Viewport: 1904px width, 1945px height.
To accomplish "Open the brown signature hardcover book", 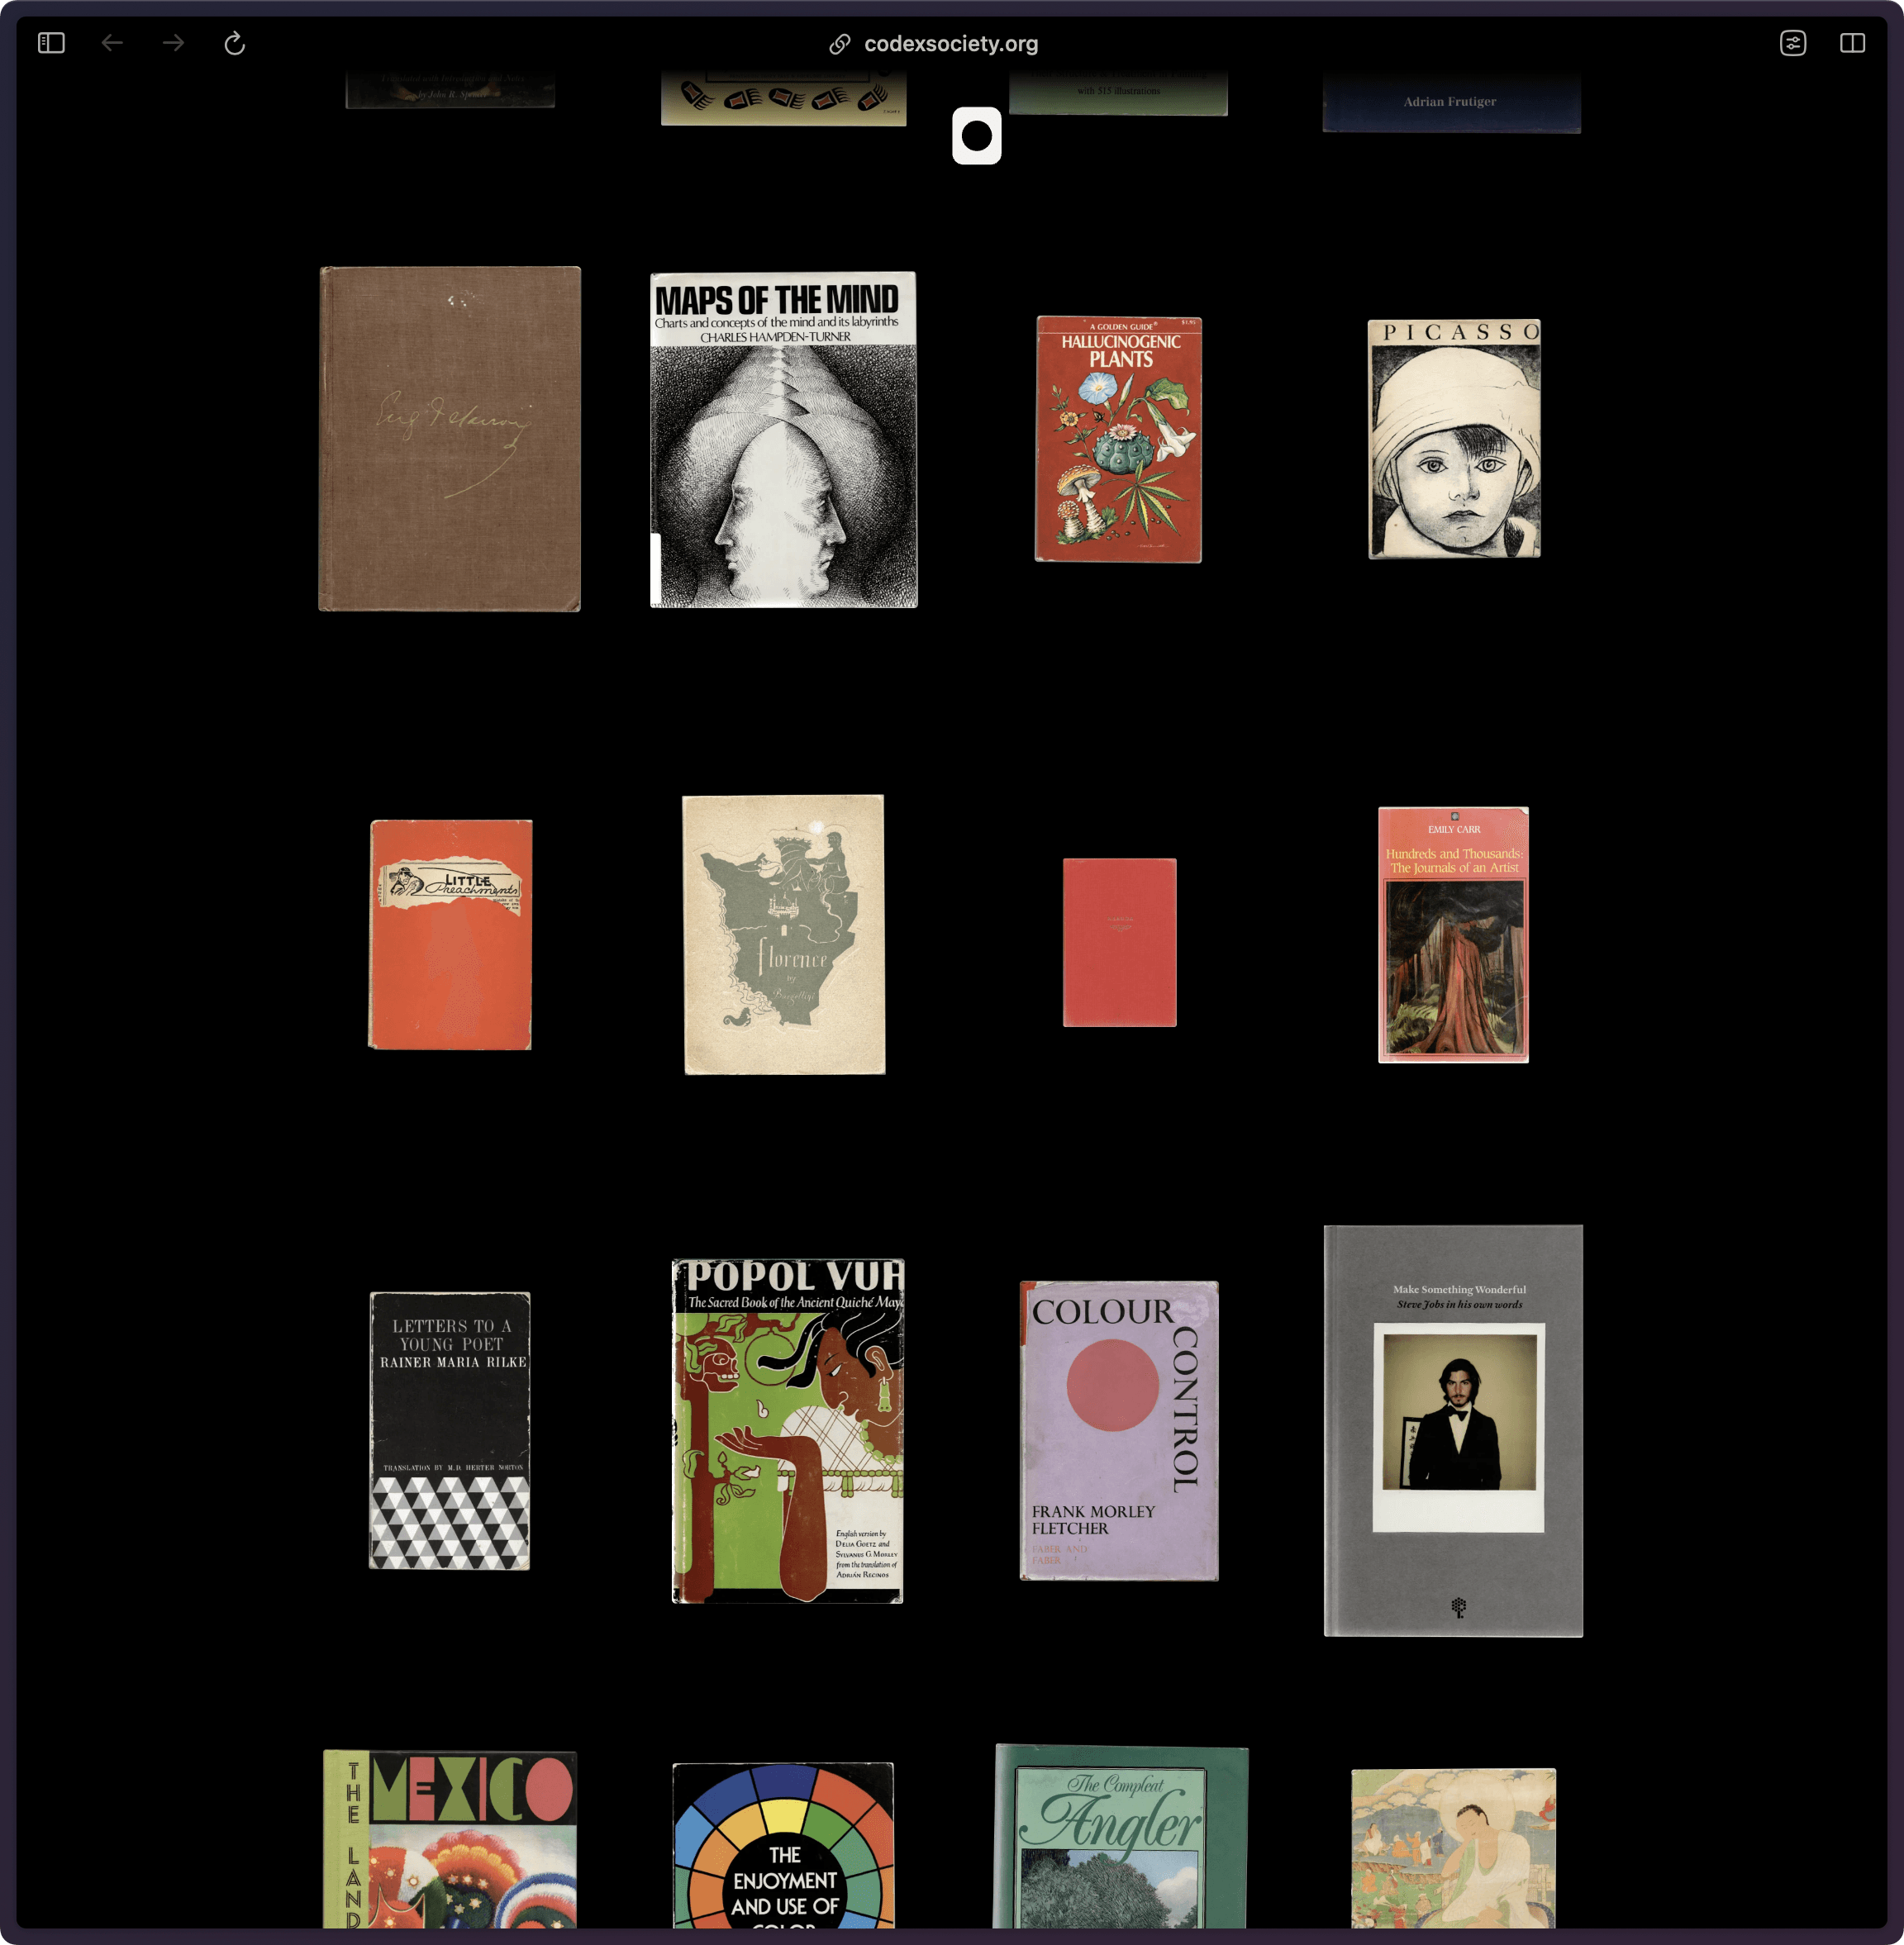I will tap(449, 438).
